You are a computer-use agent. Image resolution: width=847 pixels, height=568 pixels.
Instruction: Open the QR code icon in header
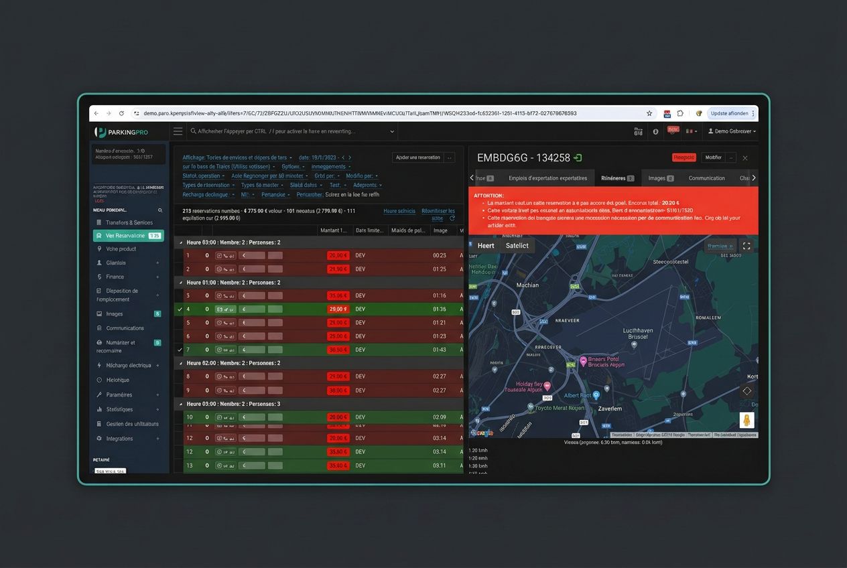click(x=638, y=131)
